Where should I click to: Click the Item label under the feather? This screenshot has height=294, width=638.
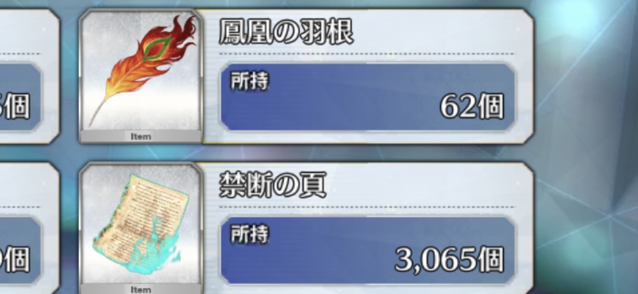click(141, 137)
